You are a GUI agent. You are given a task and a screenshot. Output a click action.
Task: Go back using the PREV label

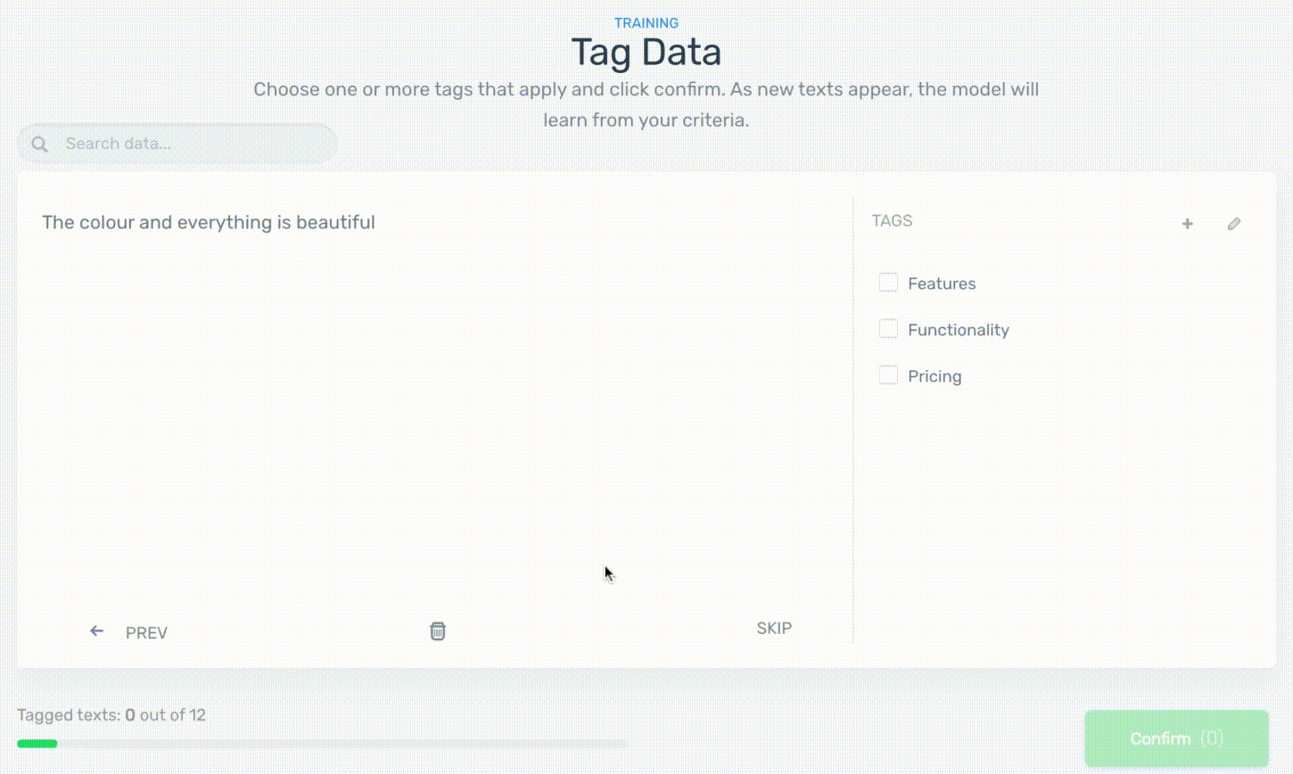[x=146, y=632]
